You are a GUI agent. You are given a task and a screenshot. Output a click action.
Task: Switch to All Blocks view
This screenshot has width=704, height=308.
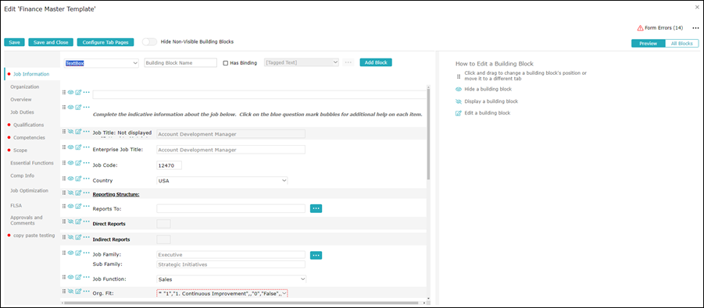point(681,44)
